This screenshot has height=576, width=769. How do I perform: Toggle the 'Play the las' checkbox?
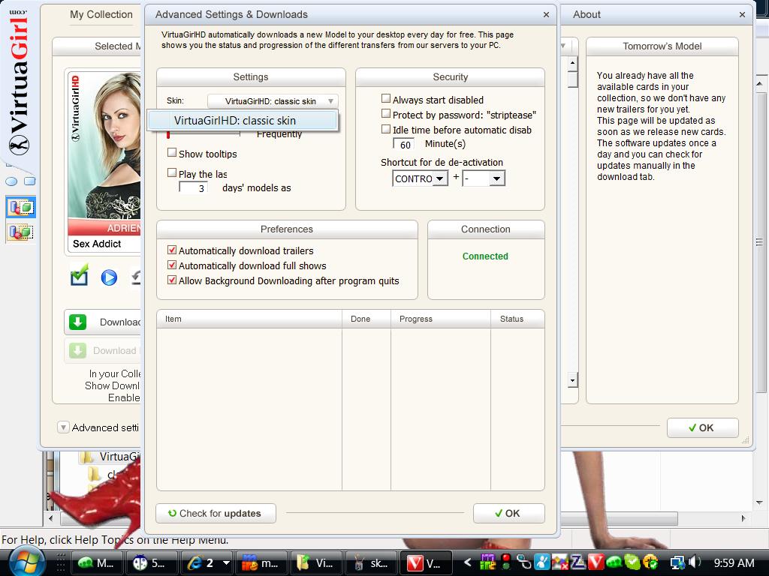172,172
